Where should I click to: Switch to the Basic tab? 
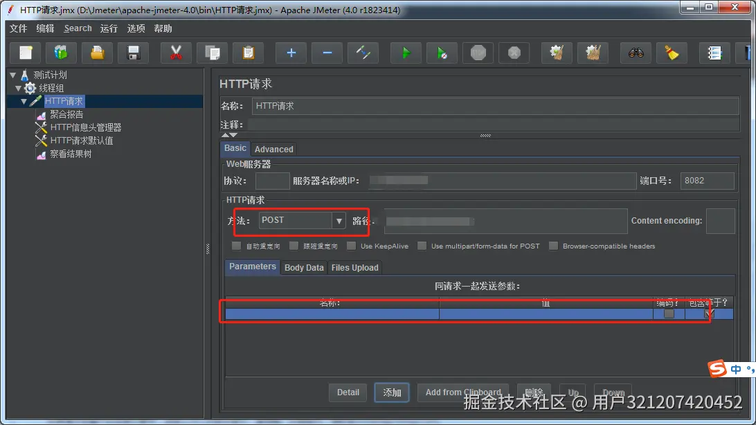click(x=235, y=148)
